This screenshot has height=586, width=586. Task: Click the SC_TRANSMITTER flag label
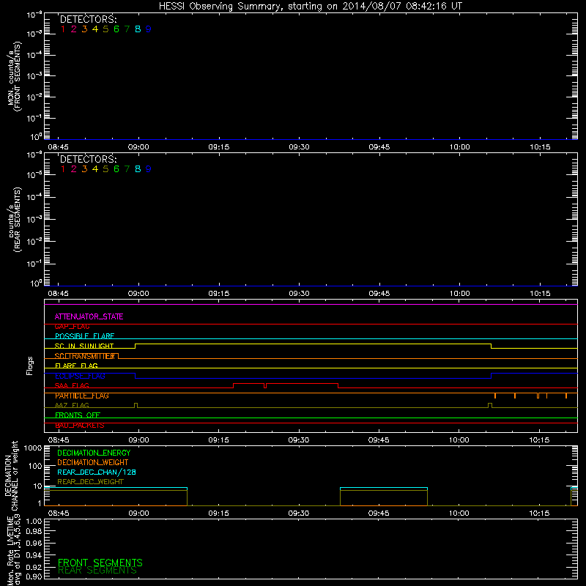pos(86,356)
